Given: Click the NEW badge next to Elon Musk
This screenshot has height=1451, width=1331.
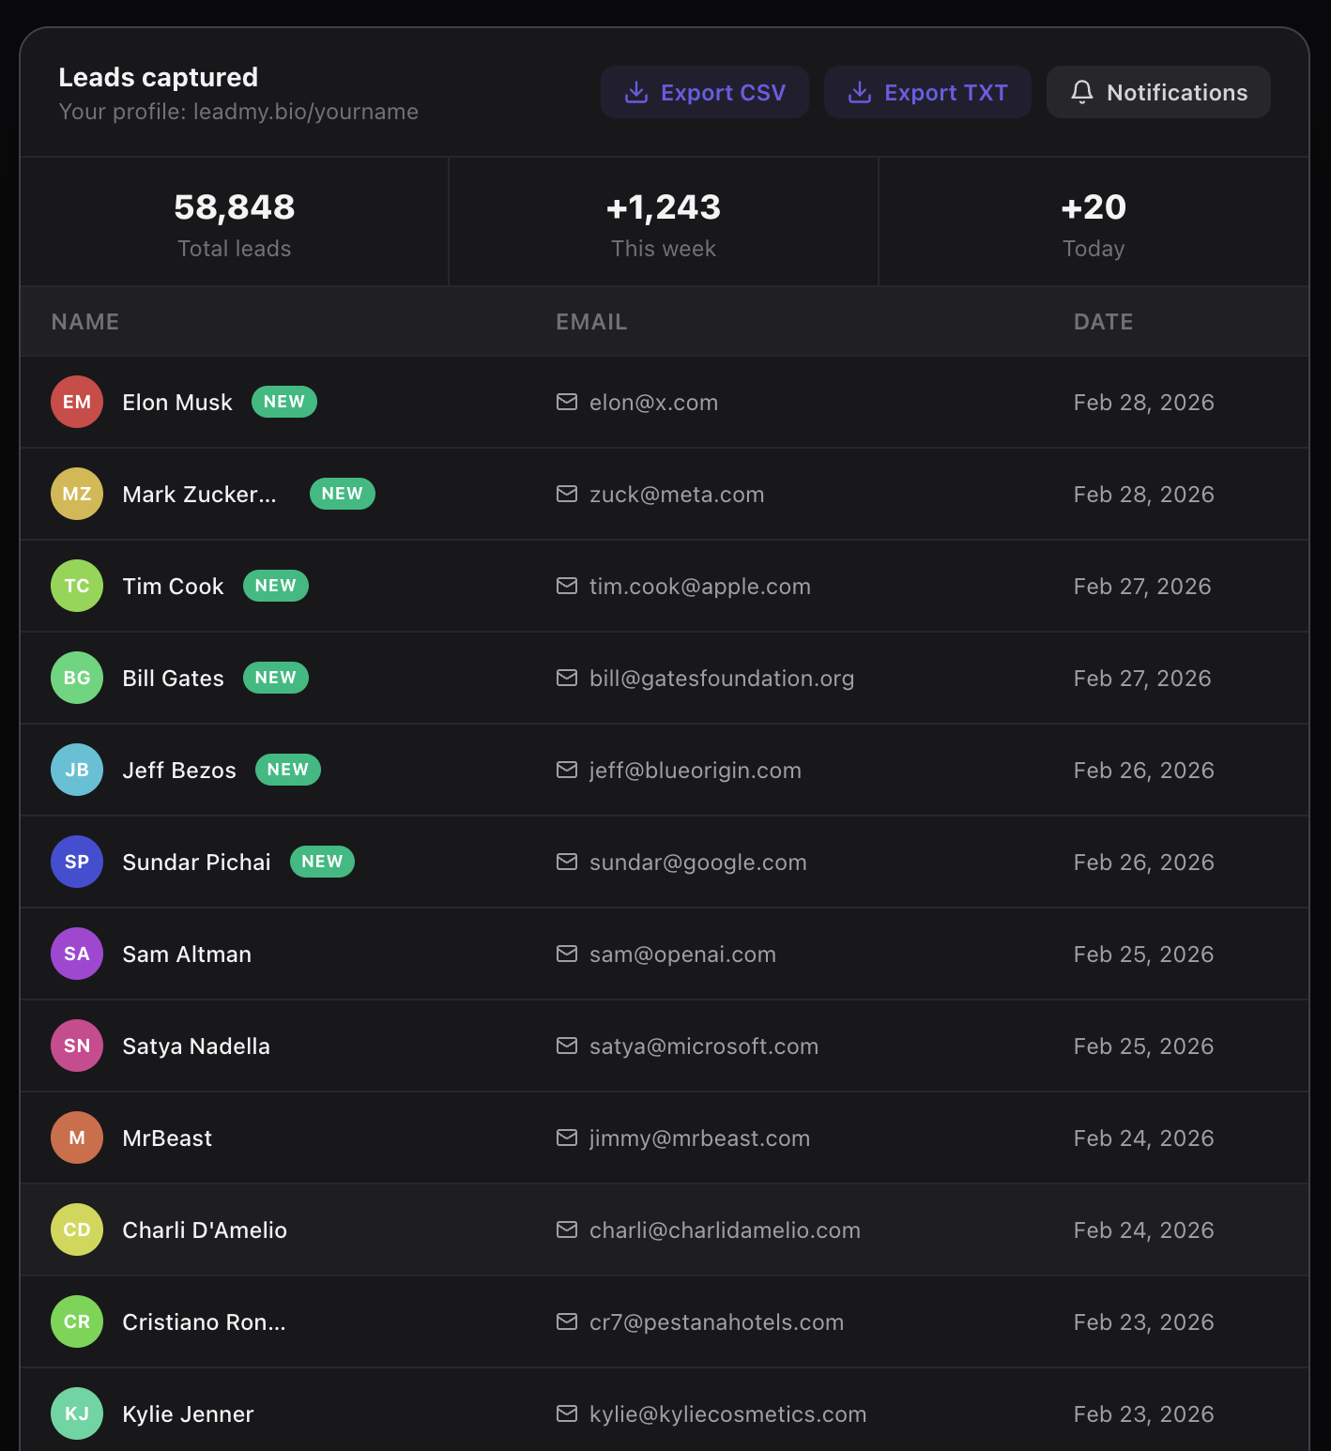Looking at the screenshot, I should coord(284,402).
